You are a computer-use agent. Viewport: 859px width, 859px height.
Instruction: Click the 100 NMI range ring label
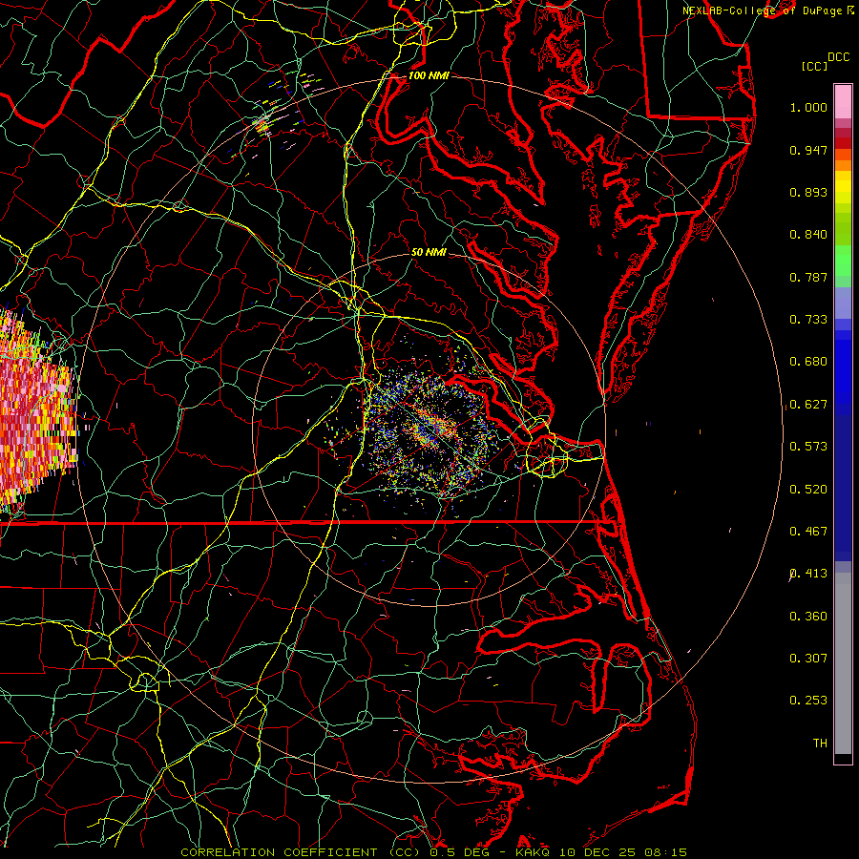[429, 75]
